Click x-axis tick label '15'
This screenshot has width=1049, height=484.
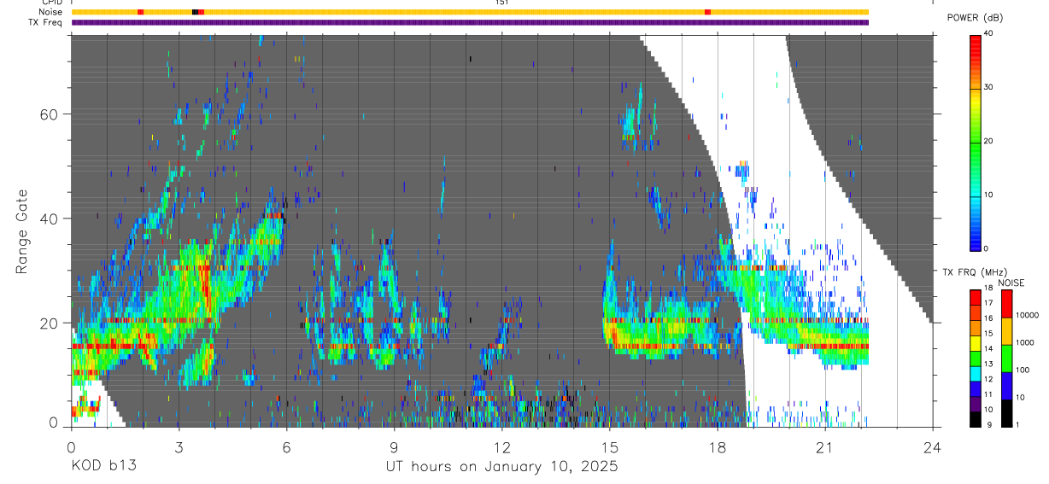(x=610, y=447)
